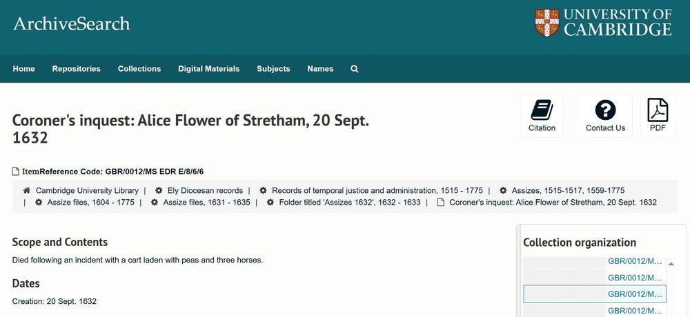
Task: Click the Citation book icon
Action: point(542,110)
